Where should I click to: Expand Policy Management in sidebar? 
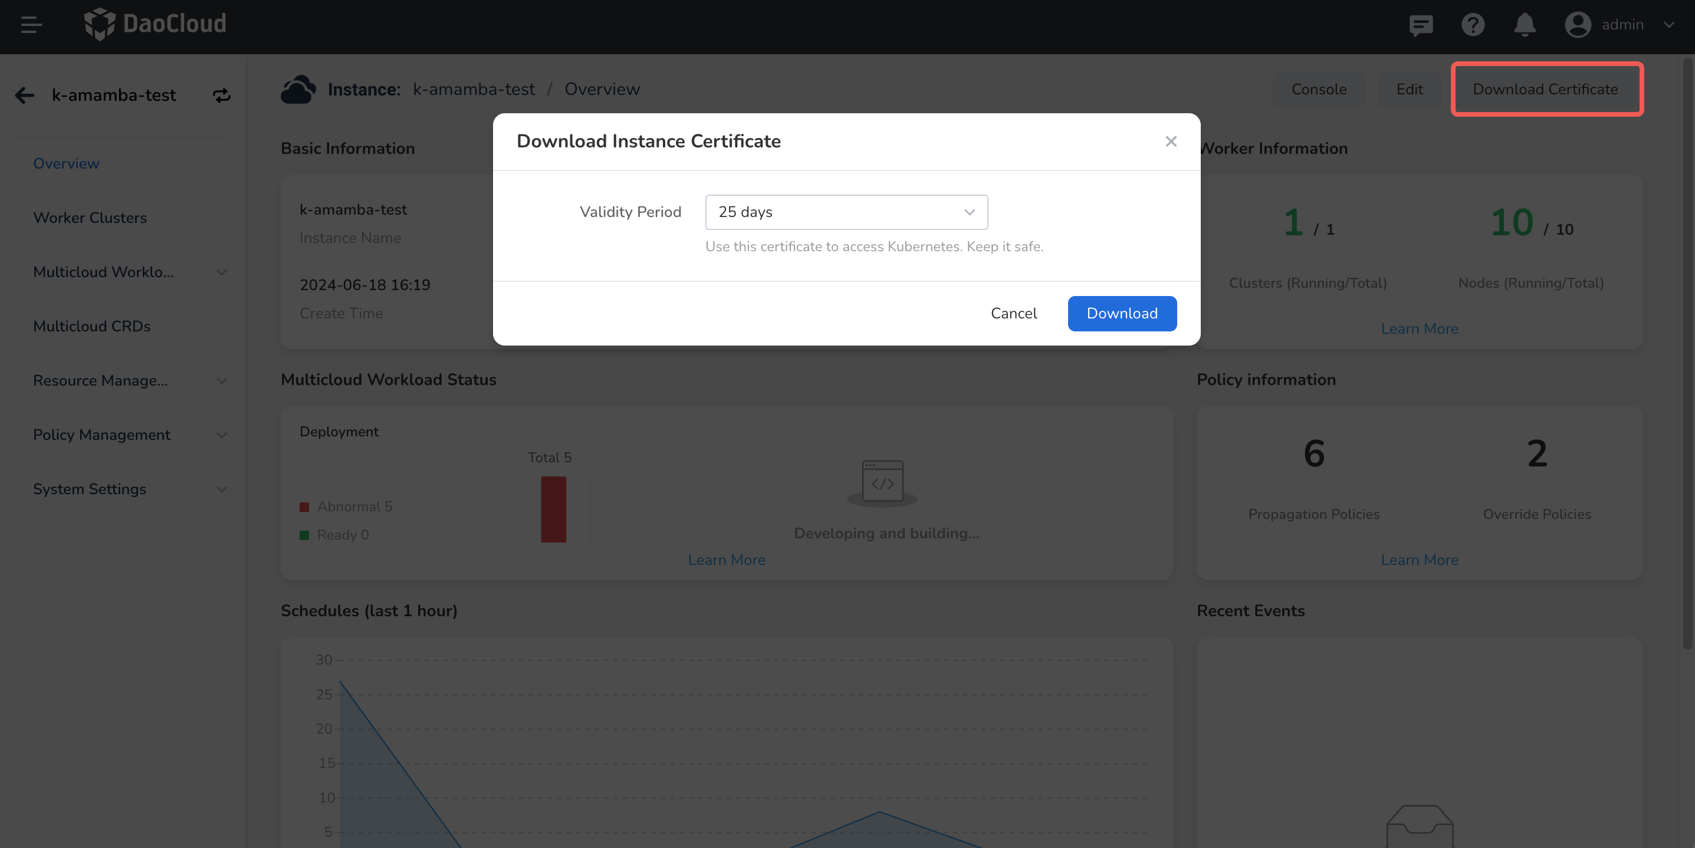(x=222, y=435)
